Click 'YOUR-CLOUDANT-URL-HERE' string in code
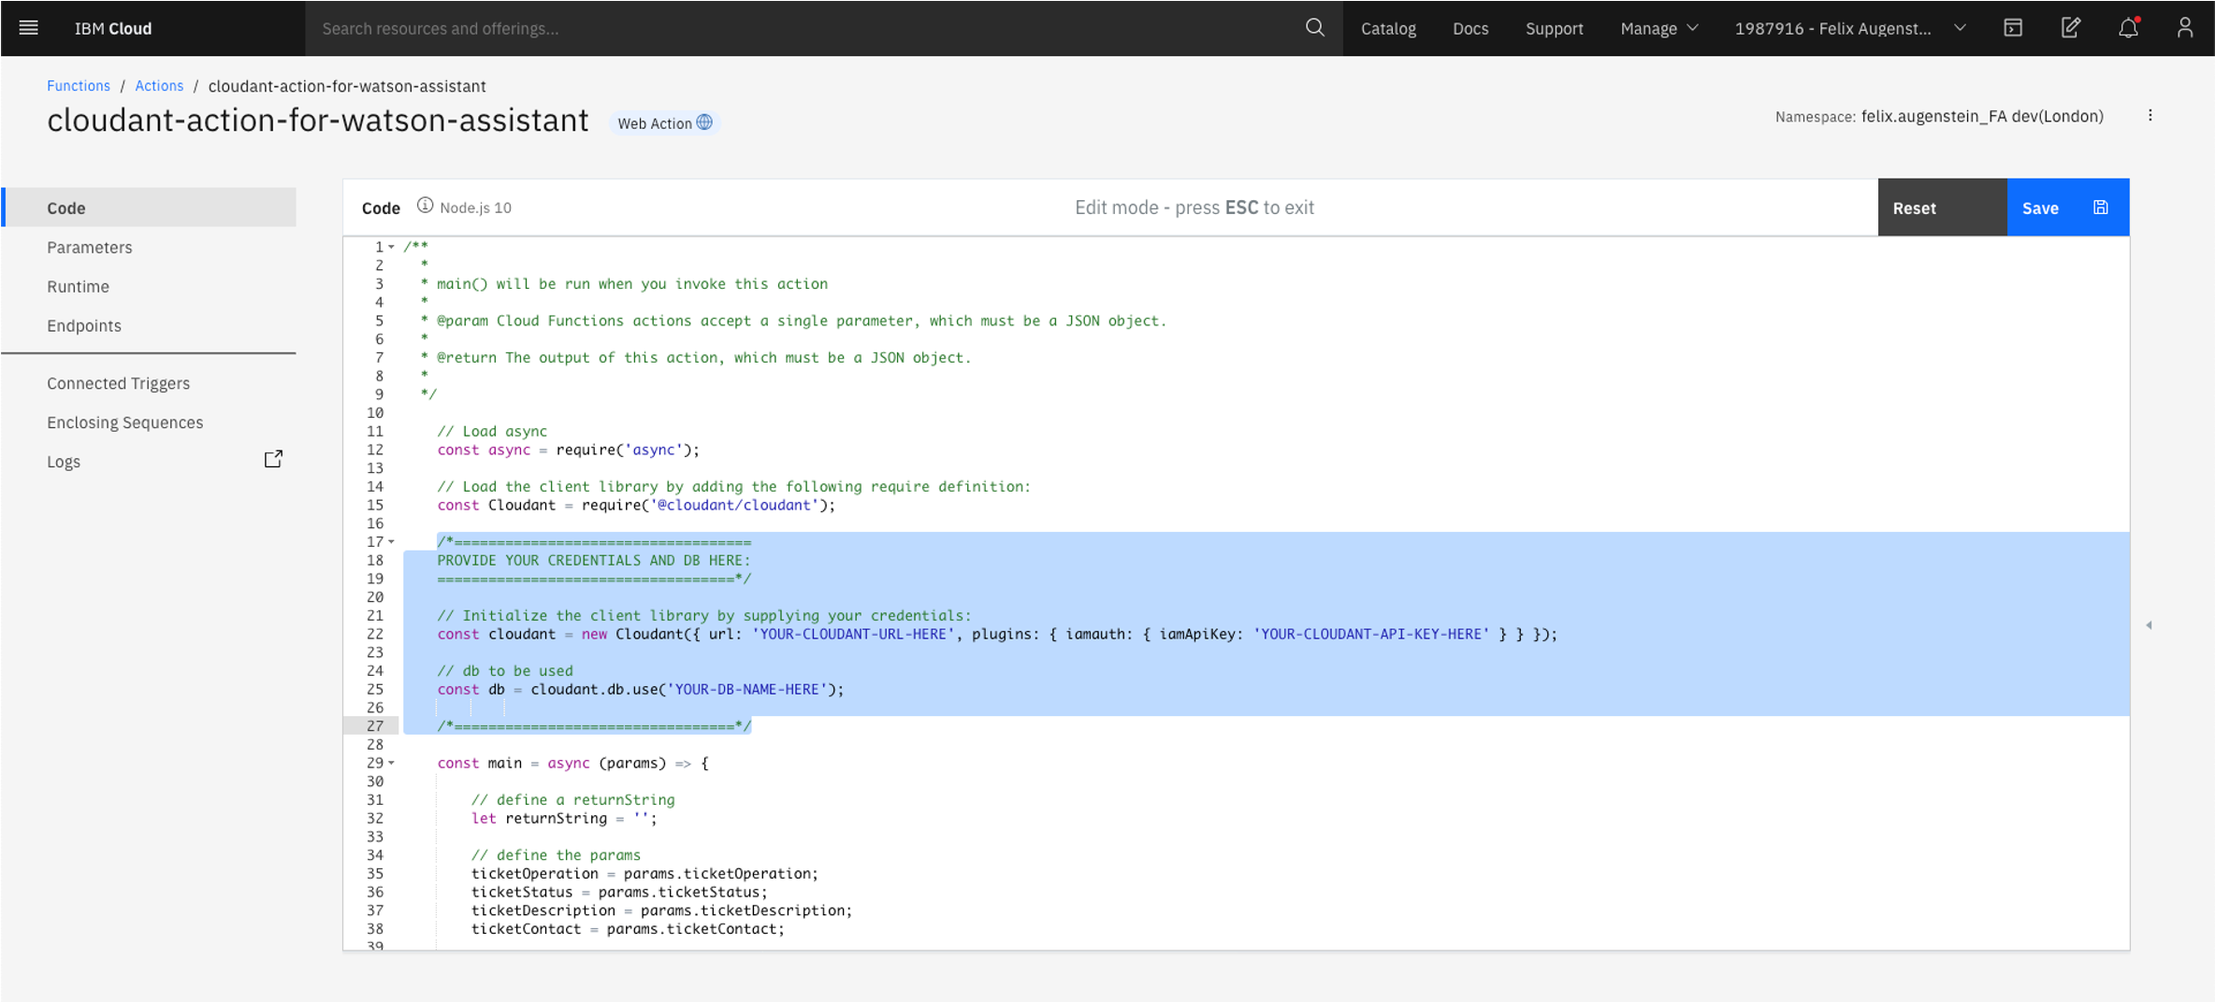2215x1002 pixels. pos(853,635)
